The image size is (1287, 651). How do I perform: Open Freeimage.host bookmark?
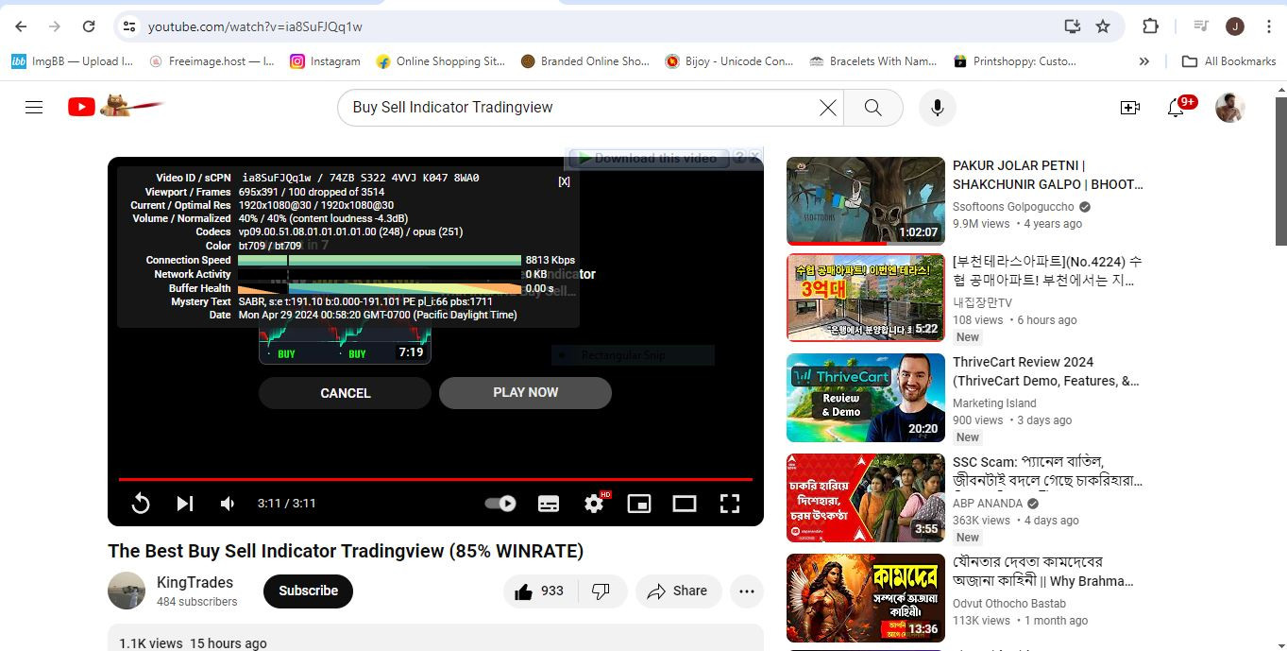pyautogui.click(x=212, y=61)
